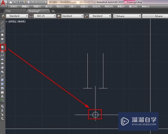
Task: Open the ISO-25 dimension style dropdown
Action: point(45,16)
